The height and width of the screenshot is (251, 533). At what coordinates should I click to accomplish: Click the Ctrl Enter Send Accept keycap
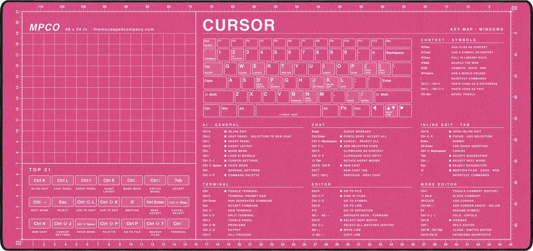coord(155,202)
